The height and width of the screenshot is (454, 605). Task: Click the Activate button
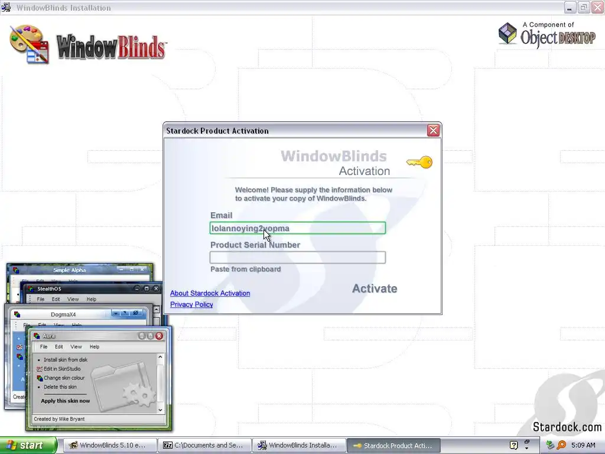click(374, 288)
